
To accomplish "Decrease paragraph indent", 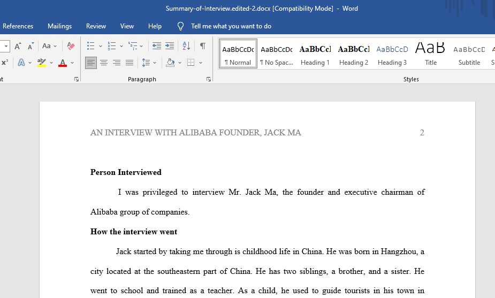I will pos(157,46).
